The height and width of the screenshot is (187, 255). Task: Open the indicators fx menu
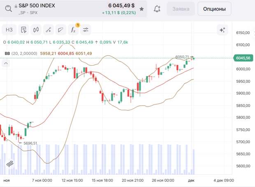[x=73, y=30]
